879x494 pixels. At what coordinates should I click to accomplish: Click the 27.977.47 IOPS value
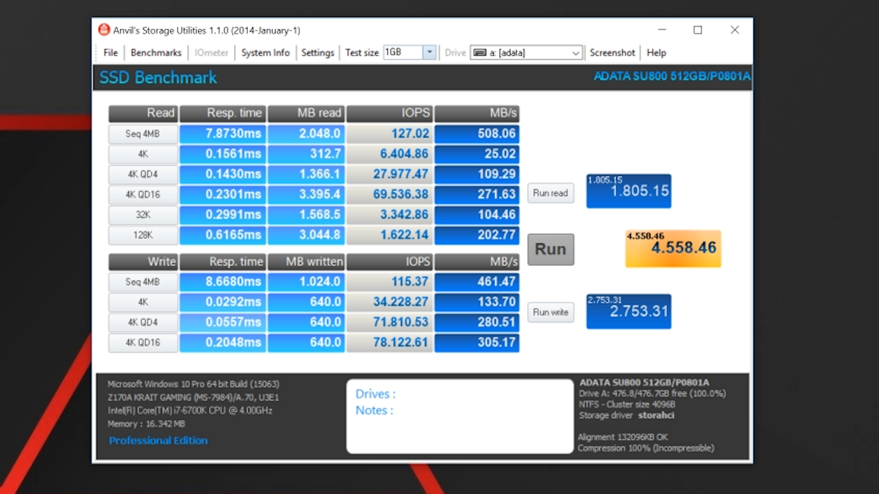pyautogui.click(x=390, y=174)
